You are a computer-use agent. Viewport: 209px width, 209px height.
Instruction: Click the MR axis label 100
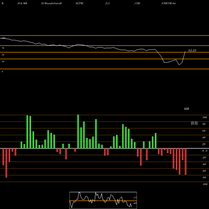pos(205,117)
